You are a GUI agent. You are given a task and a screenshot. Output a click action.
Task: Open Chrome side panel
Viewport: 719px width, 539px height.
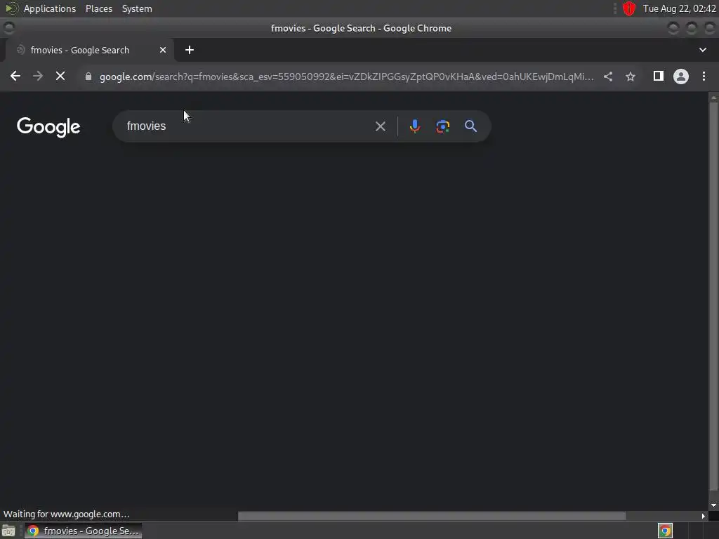(659, 76)
